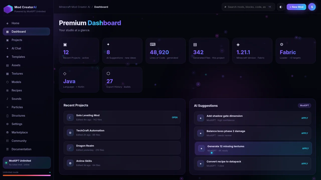The image size is (321, 180).
Task: Click the Minecraft Version card icon
Action: pyautogui.click(x=238, y=44)
